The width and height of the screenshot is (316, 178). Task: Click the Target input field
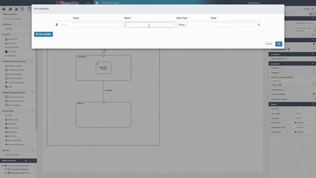click(x=98, y=25)
